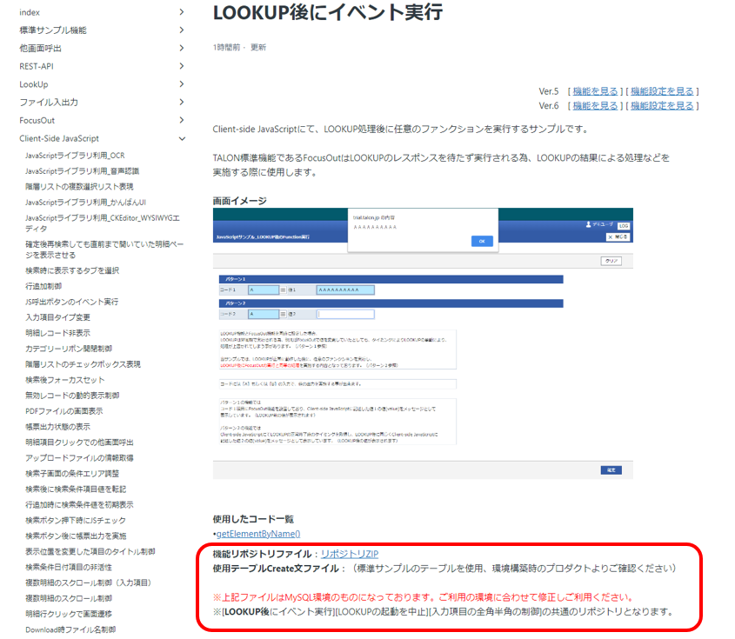The width and height of the screenshot is (735, 639).
Task: Open 確定後再検索しても直前まで開いていた明細ページ item
Action: (x=104, y=250)
